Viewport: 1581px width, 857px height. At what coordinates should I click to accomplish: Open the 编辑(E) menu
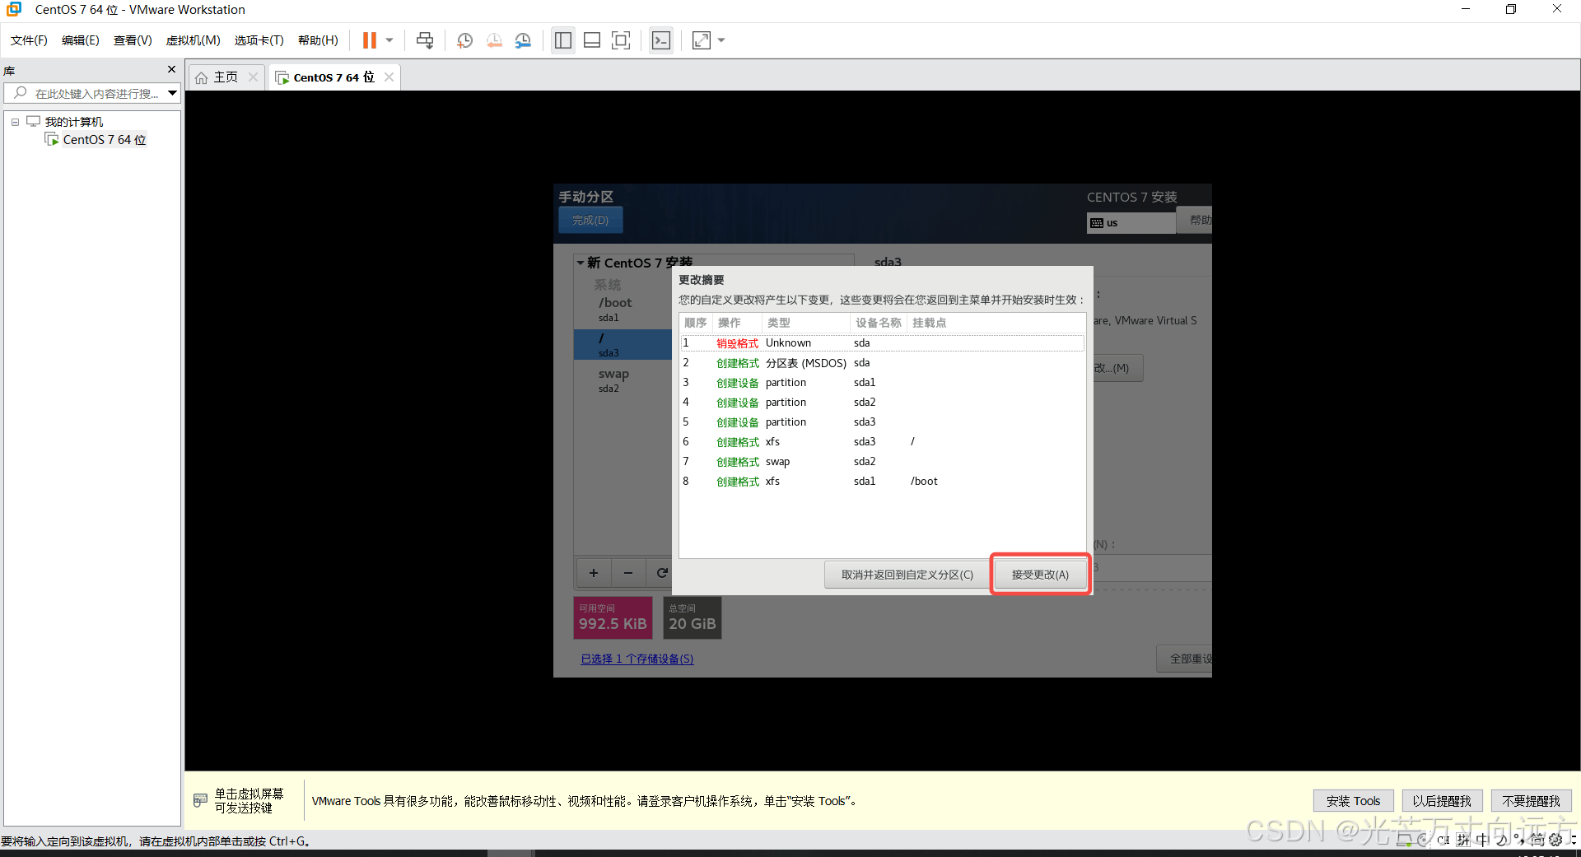pos(81,40)
